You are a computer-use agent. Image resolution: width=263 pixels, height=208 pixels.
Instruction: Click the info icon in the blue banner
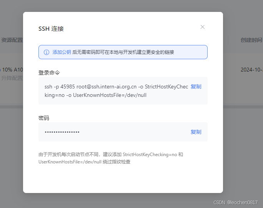click(47, 52)
